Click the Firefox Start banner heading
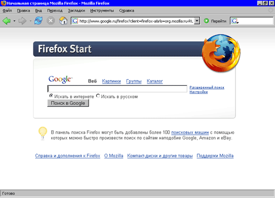This screenshot has width=275, height=198. tap(64, 49)
